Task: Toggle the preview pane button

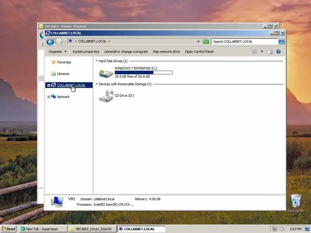Action: coord(270,52)
